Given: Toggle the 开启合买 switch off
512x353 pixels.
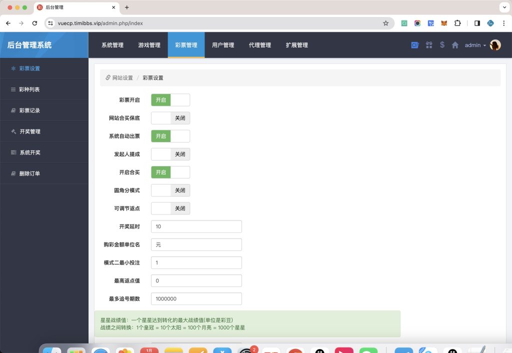Looking at the screenshot, I should 171,172.
